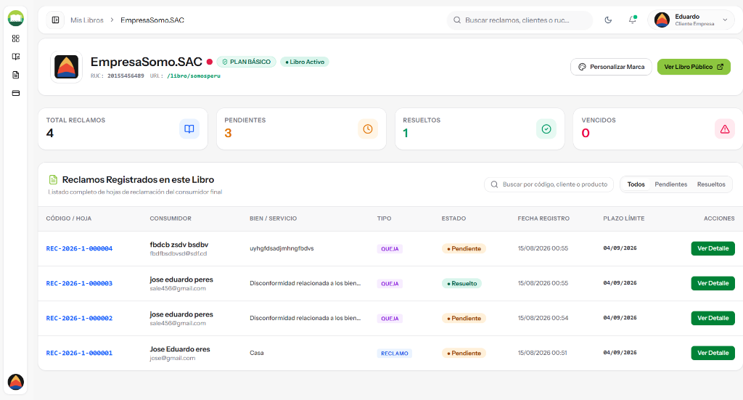Viewport: 743px width, 400px height.
Task: Toggle the sidebar panel icon
Action: [55, 20]
